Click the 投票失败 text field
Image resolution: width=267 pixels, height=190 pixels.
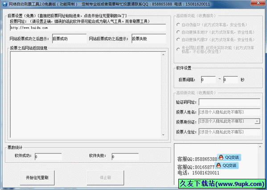pyautogui.click(x=148, y=39)
